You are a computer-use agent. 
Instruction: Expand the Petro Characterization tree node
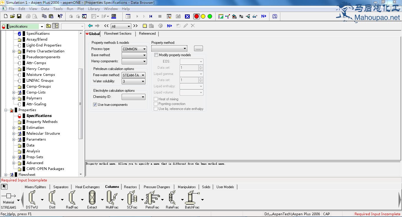coord(14,51)
